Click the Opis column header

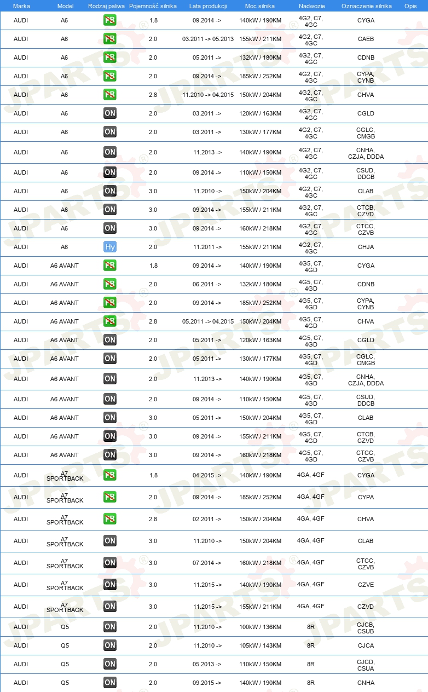point(410,5)
